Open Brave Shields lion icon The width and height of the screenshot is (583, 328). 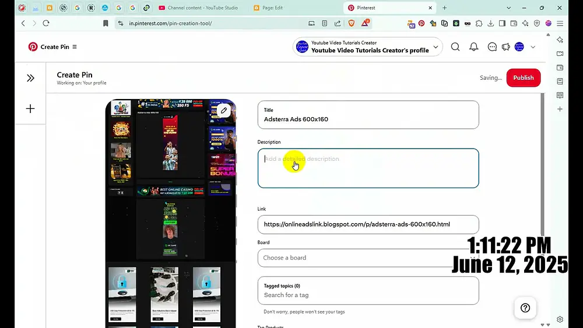352,23
